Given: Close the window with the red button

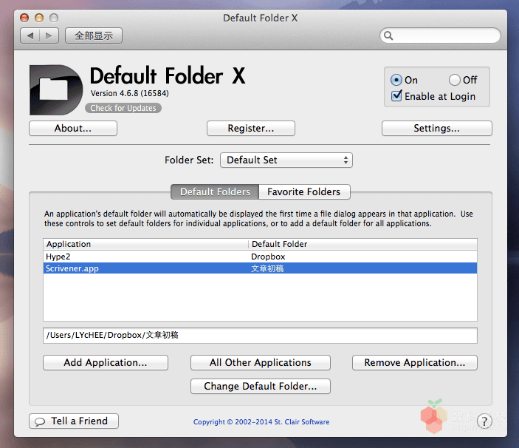Looking at the screenshot, I should [24, 18].
